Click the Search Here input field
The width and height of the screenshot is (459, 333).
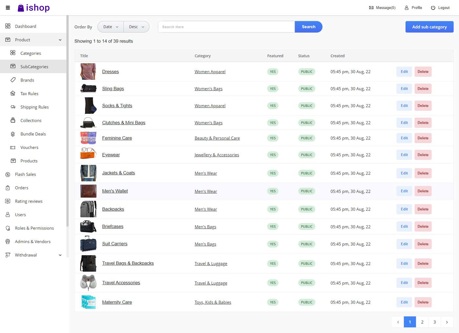pyautogui.click(x=226, y=26)
